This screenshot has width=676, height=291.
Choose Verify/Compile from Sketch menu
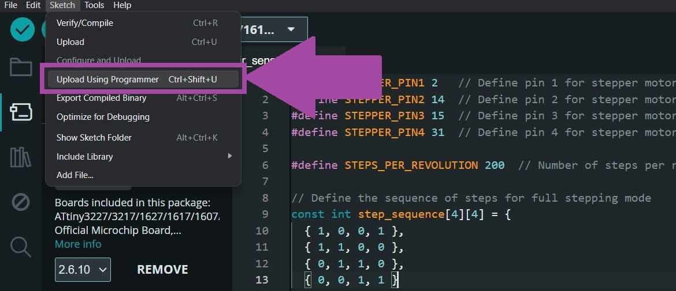coord(85,23)
